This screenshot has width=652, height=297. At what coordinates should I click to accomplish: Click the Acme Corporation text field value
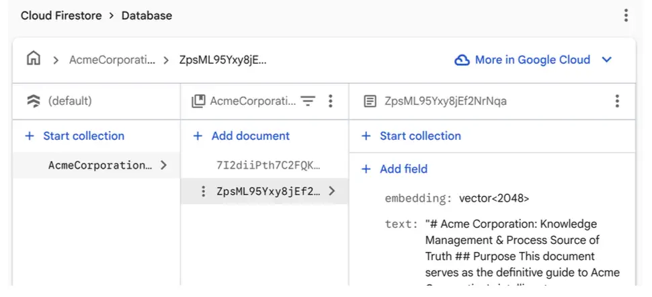[x=523, y=252]
